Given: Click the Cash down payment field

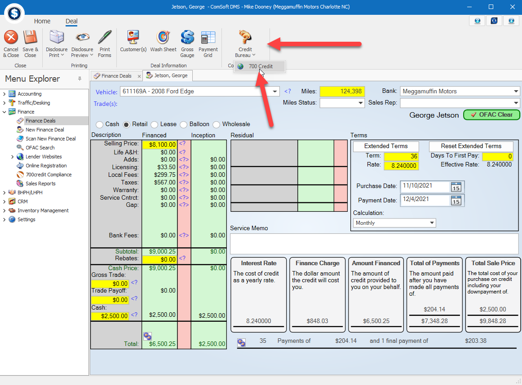Looking at the screenshot, I should [x=110, y=316].
